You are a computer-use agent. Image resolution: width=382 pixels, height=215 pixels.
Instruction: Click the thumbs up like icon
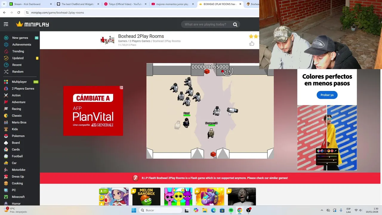pyautogui.click(x=252, y=44)
